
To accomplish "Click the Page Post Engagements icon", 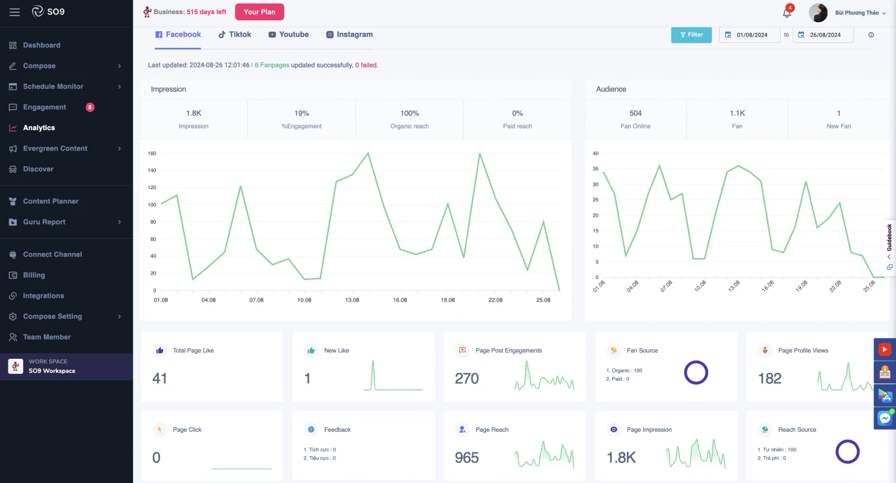I will click(x=462, y=350).
